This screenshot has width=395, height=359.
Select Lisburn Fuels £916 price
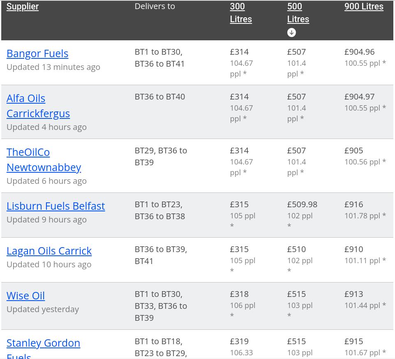353,204
